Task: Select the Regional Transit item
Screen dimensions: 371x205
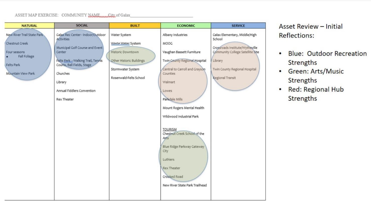Action: pyautogui.click(x=224, y=78)
